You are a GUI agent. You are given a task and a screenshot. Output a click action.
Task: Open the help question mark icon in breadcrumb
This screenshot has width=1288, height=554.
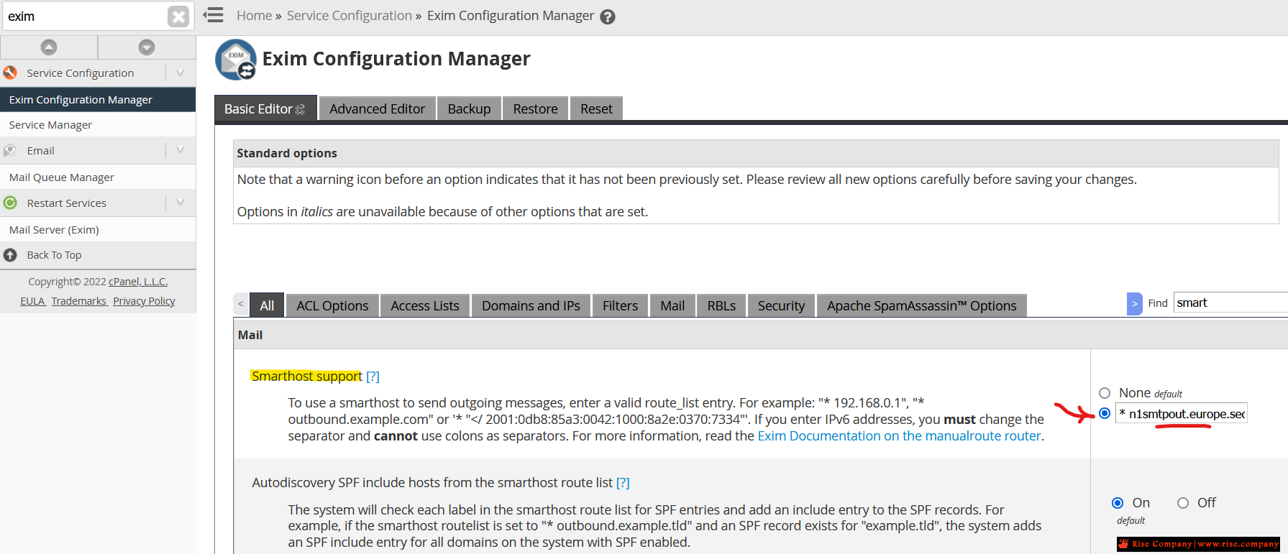click(608, 17)
